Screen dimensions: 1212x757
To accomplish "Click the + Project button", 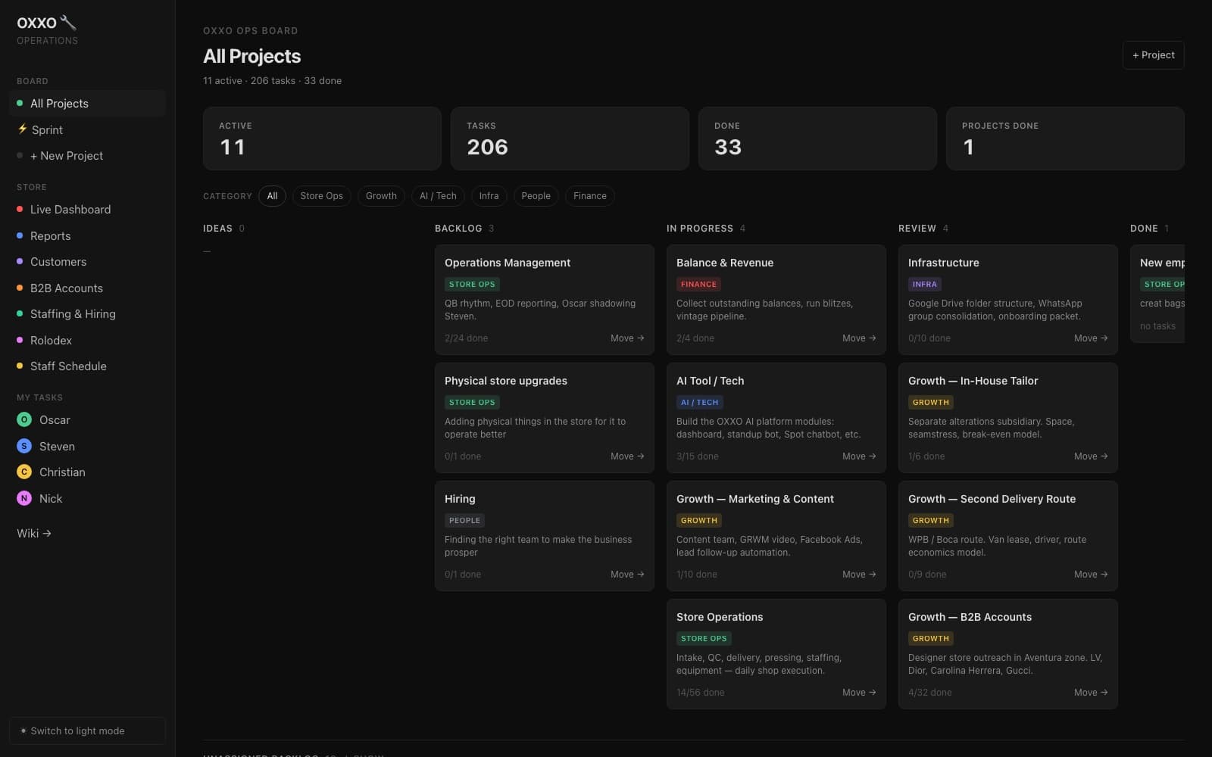I will coord(1153,55).
